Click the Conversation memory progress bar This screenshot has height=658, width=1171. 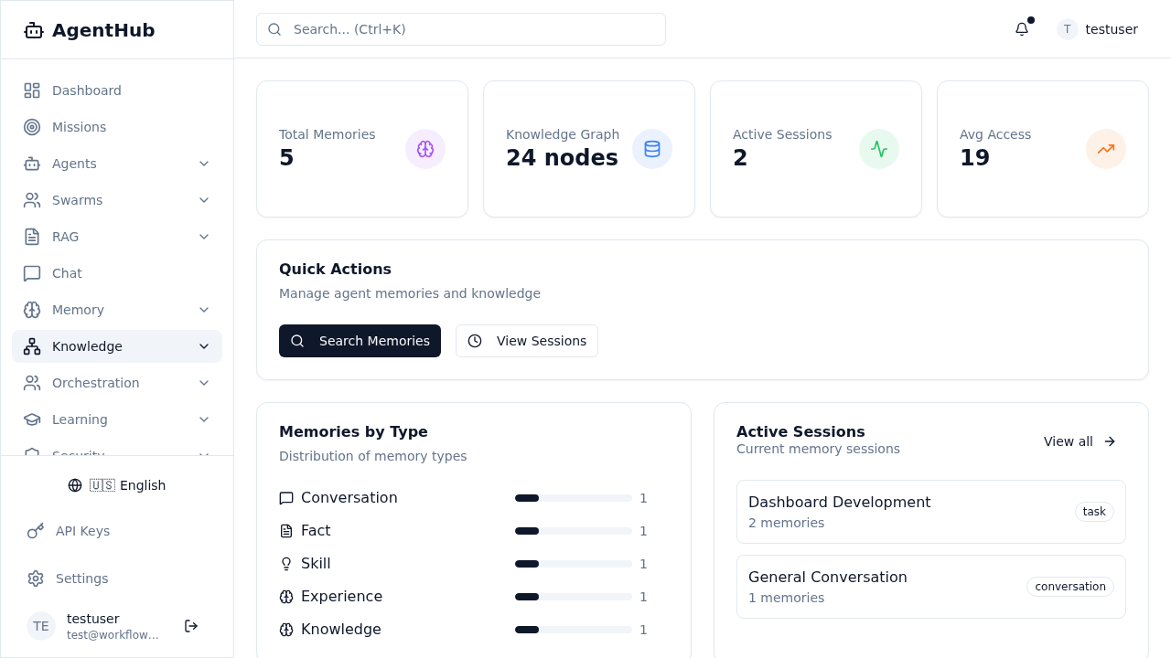tap(573, 498)
